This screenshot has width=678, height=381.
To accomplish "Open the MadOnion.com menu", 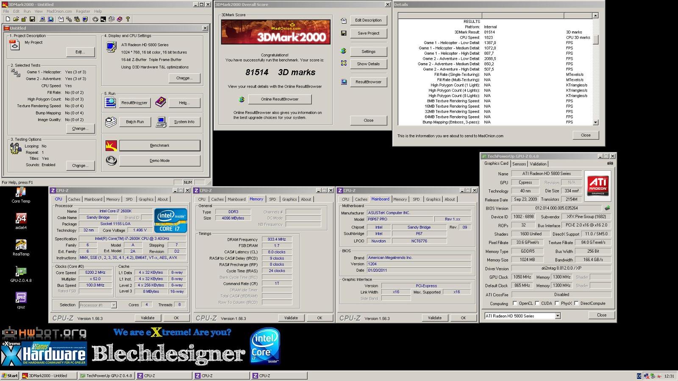I will pos(59,11).
